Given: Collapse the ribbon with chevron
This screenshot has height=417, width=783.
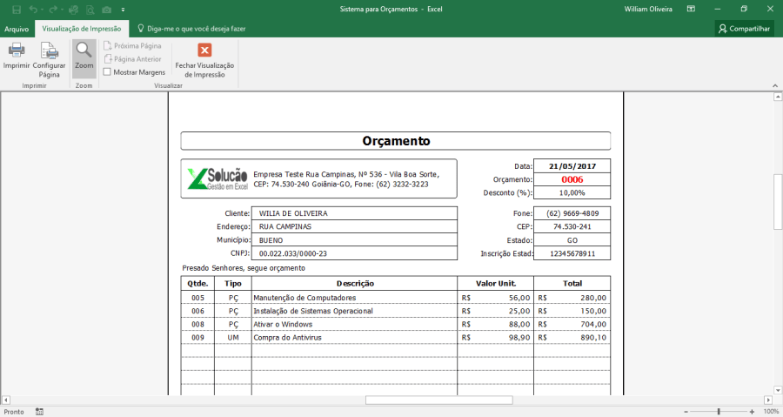Looking at the screenshot, I should 775,86.
